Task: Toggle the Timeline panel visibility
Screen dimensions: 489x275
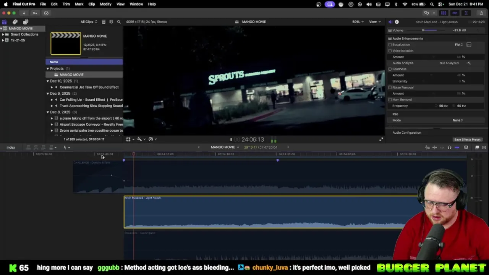Action: (x=455, y=13)
